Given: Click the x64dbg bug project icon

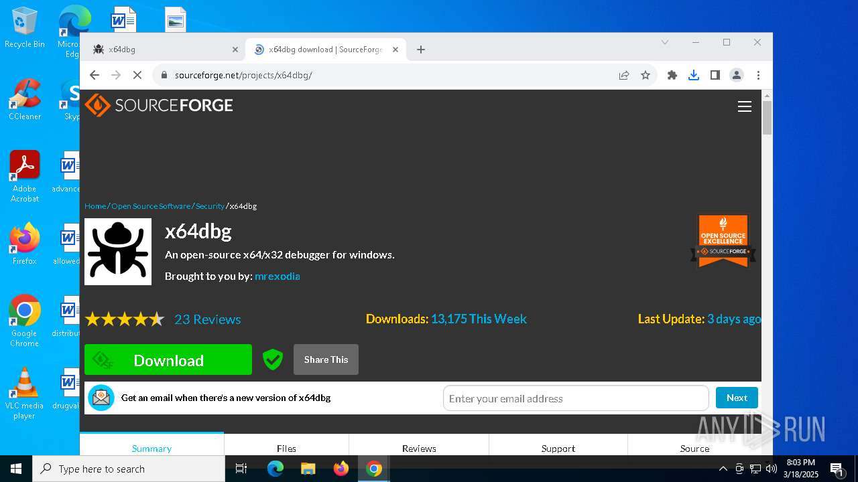Looking at the screenshot, I should click(118, 252).
